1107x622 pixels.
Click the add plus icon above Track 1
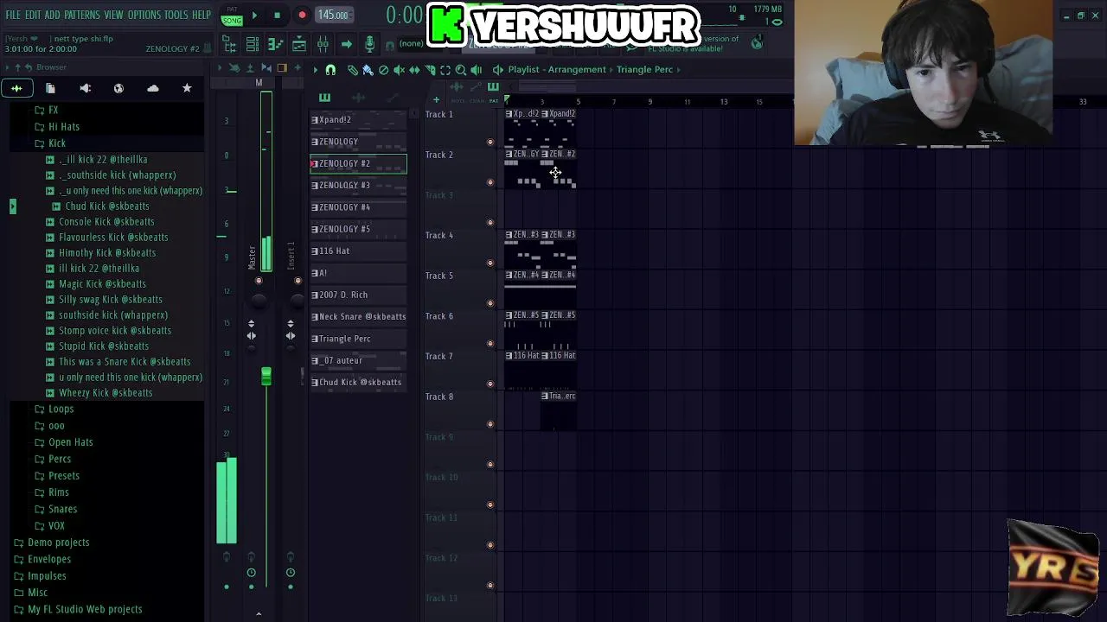(x=436, y=100)
